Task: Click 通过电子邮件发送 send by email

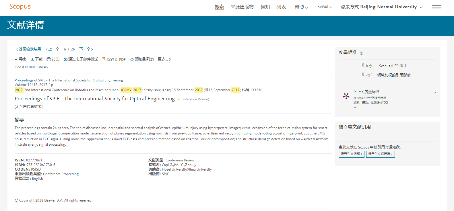Action: tap(83, 59)
